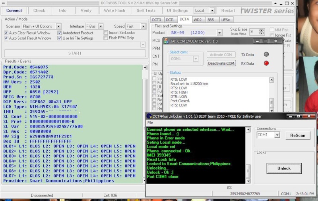Viewport: 318px width, 201px height.
Task: Click ReScan in Unlocker window
Action: pos(298,135)
